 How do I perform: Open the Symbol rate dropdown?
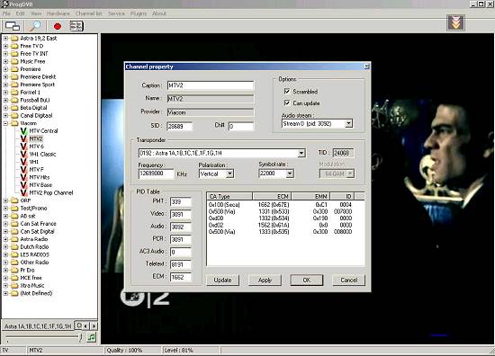pyautogui.click(x=290, y=174)
